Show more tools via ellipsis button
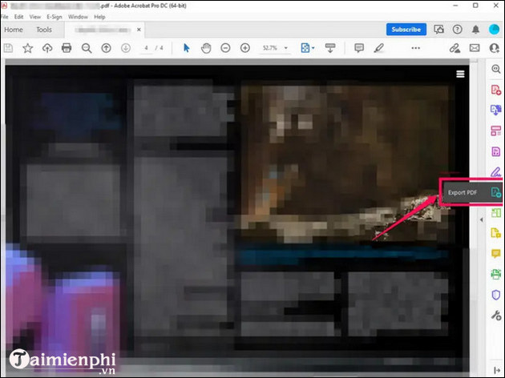 (415, 48)
